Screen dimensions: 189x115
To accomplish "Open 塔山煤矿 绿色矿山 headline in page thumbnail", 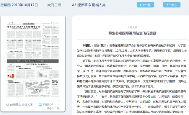I will (24, 27).
